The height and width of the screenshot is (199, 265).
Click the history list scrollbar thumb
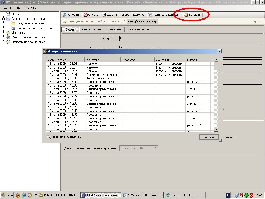pos(216,66)
